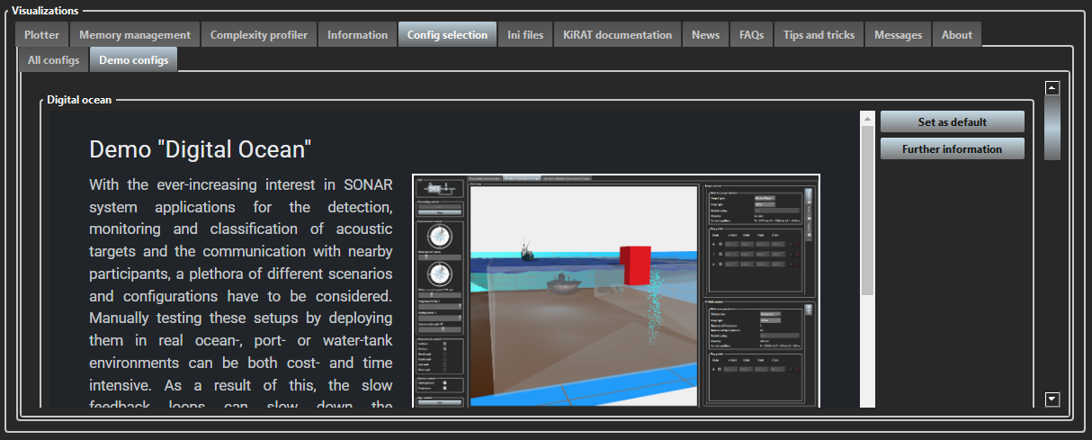Click the outer scrollbar down arrow
Image resolution: width=1092 pixels, height=440 pixels.
pos(1052,400)
